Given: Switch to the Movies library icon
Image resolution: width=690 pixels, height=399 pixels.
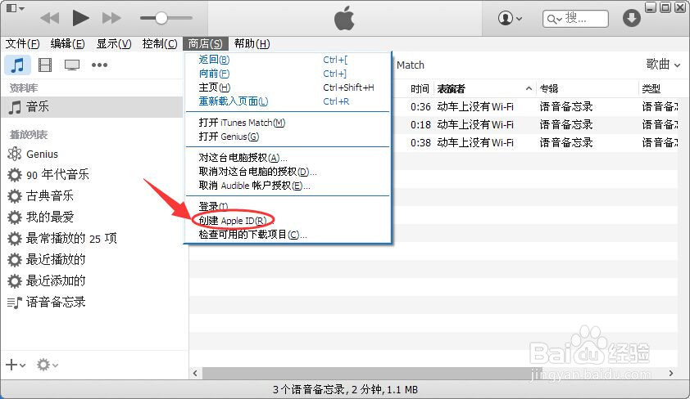Looking at the screenshot, I should point(45,65).
